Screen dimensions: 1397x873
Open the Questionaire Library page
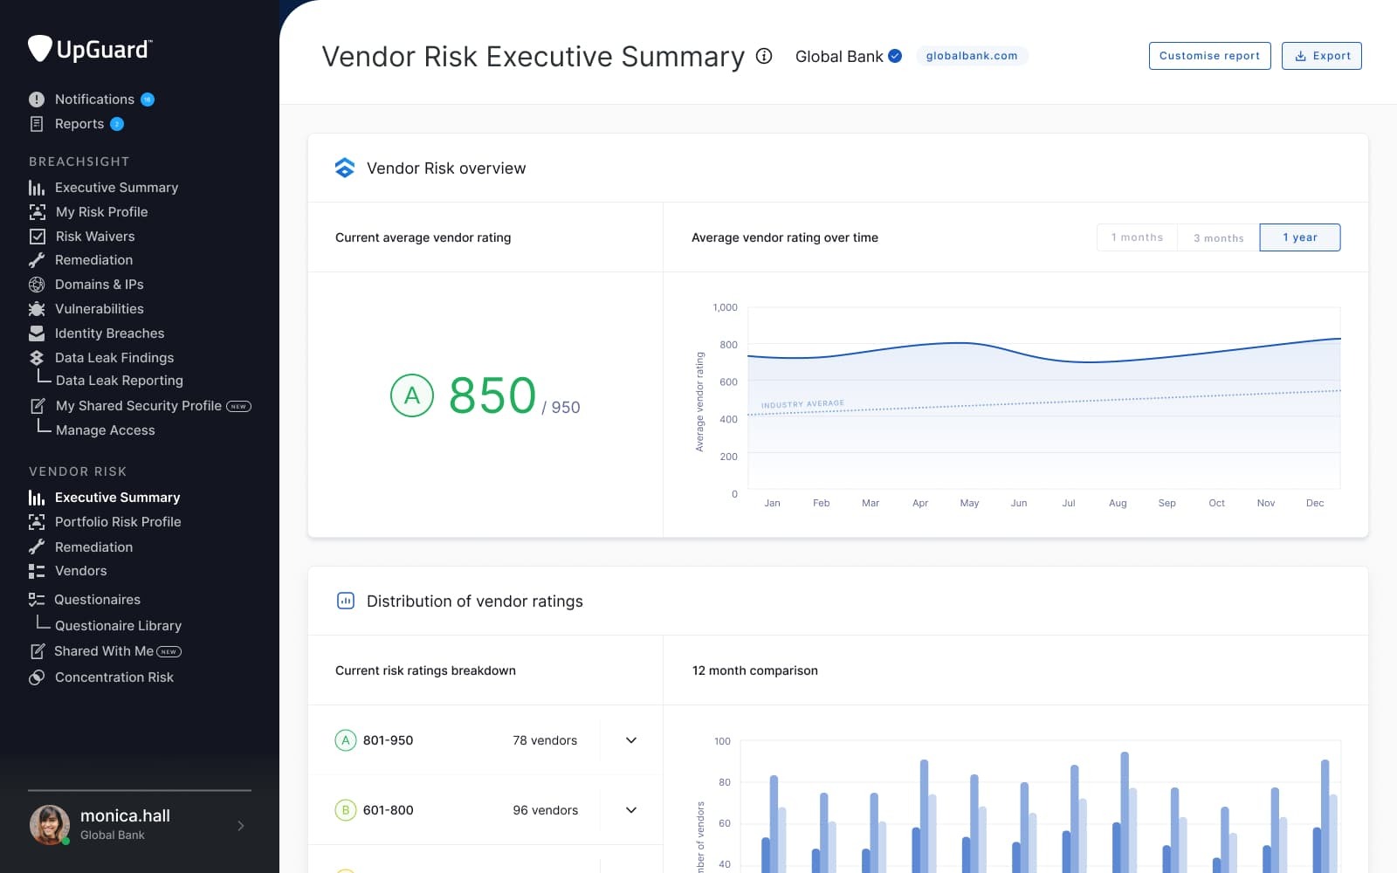(x=118, y=626)
